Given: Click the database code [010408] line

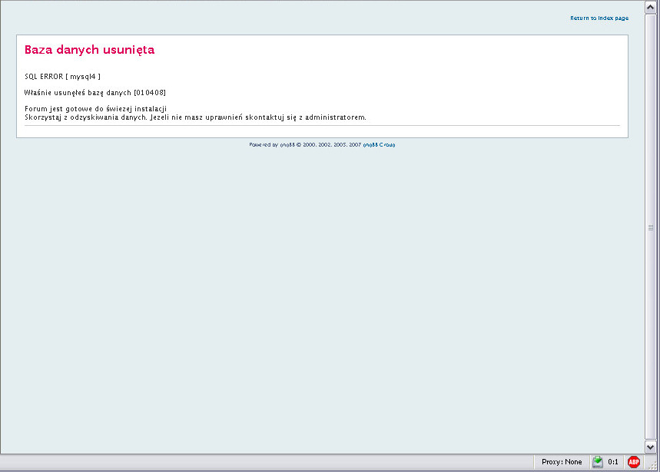Looking at the screenshot, I should tap(95, 93).
